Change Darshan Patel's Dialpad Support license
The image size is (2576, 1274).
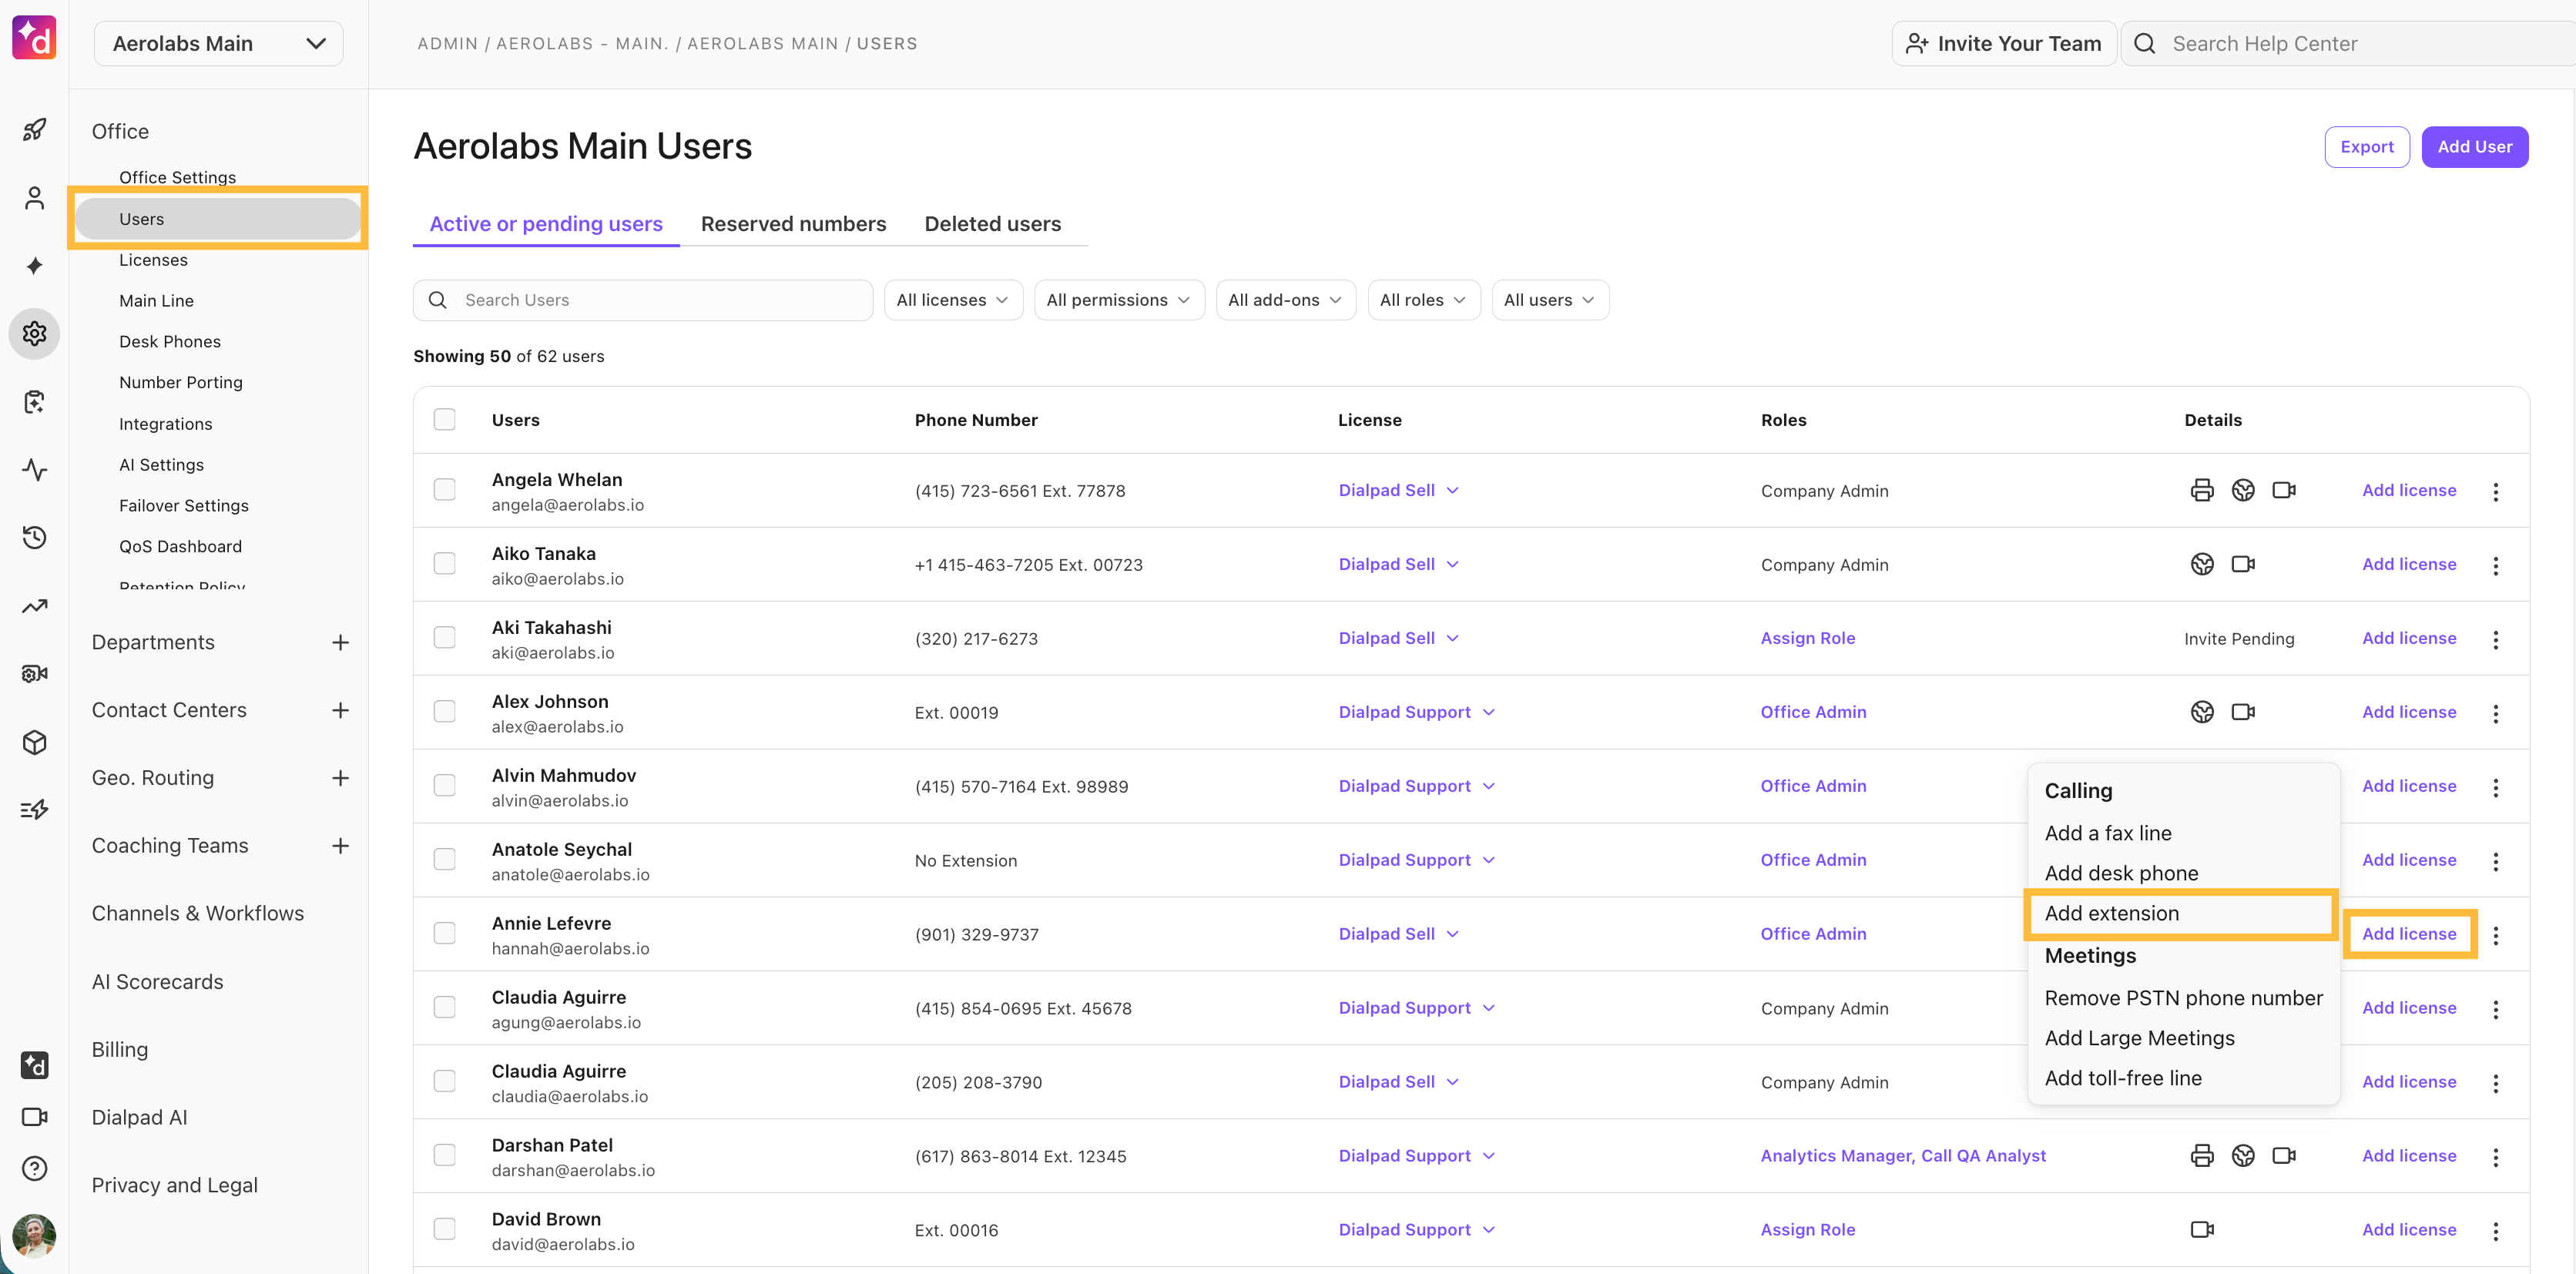(x=1416, y=1156)
